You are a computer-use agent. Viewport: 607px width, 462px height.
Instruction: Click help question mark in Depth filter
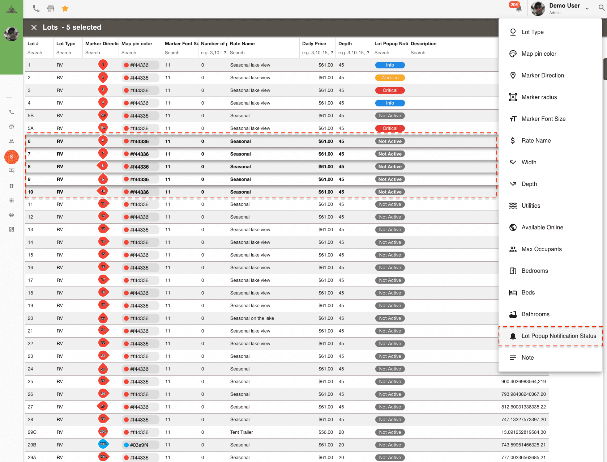[368, 53]
